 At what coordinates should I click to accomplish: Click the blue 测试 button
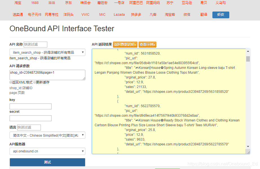[47, 162]
